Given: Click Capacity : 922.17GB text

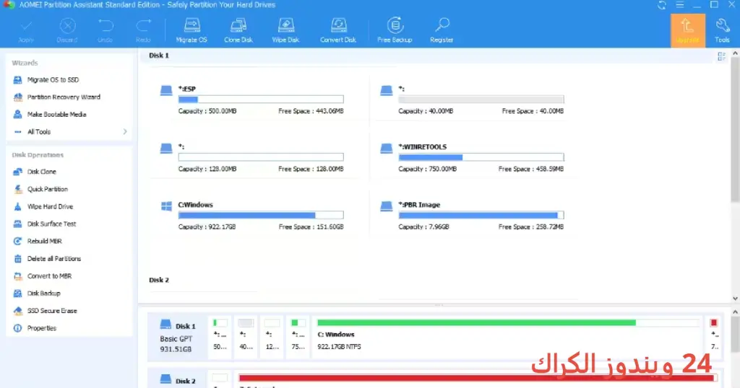Looking at the screenshot, I should click(207, 227).
